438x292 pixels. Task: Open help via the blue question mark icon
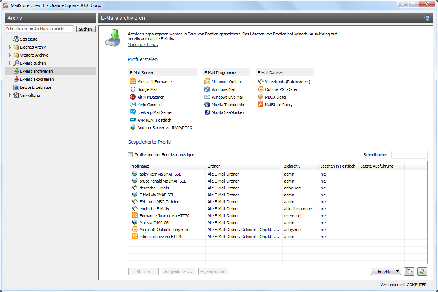pos(427,18)
